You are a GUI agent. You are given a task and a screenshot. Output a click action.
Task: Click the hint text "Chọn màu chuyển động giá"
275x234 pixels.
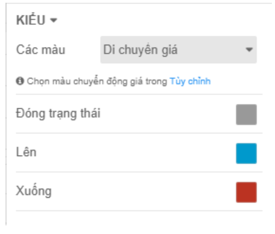[97, 81]
